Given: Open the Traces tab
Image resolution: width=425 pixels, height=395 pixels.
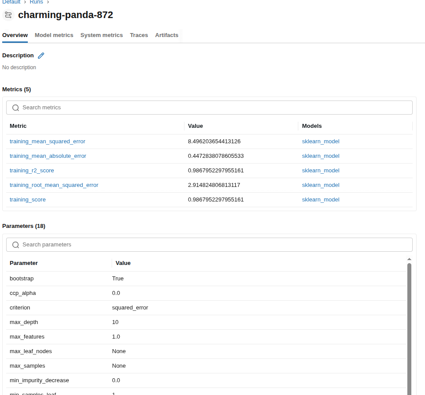Looking at the screenshot, I should click(139, 35).
